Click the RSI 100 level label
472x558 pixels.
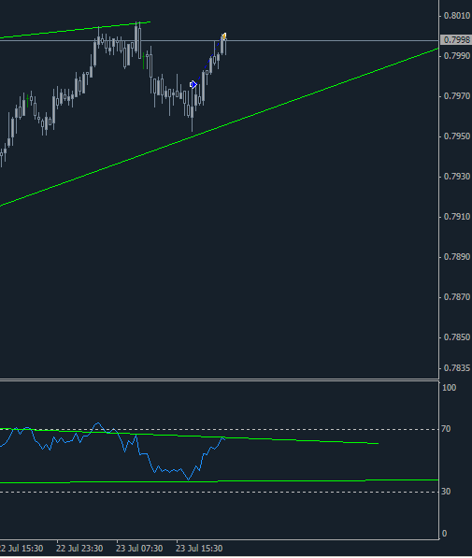pyautogui.click(x=449, y=388)
